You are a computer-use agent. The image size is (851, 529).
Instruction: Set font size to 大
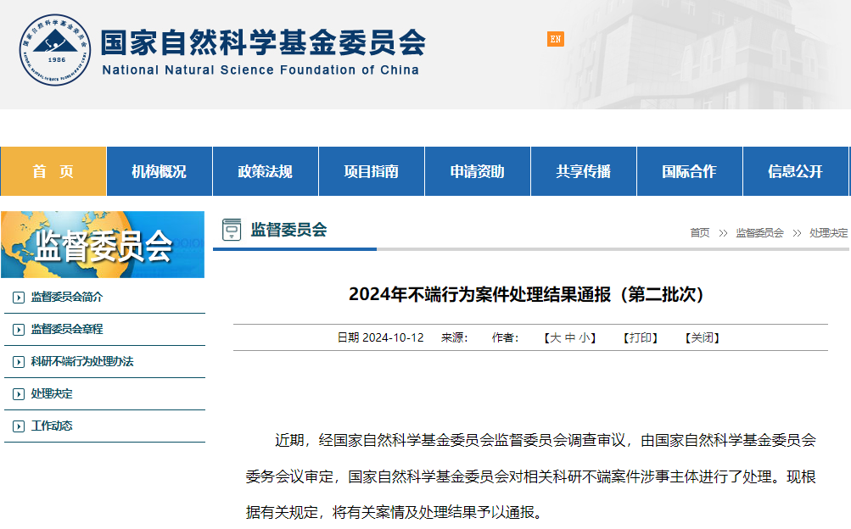555,337
